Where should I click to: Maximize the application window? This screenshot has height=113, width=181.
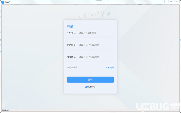point(171,2)
